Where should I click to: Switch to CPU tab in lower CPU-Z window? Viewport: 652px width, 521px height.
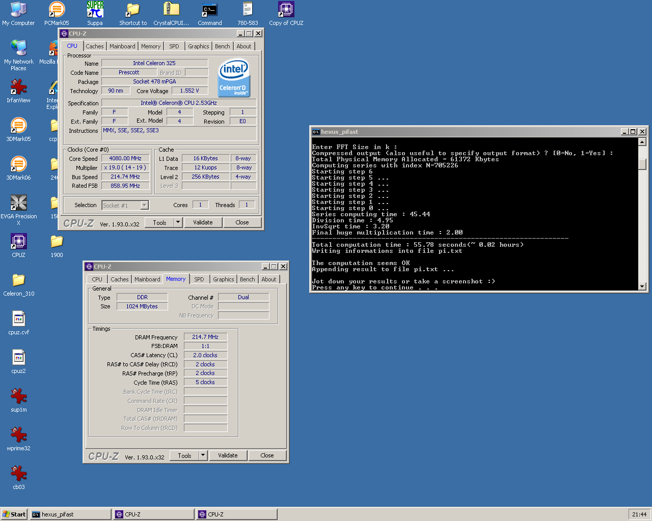[97, 279]
